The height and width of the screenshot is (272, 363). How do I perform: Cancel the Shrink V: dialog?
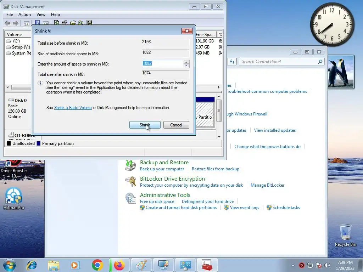(176, 125)
